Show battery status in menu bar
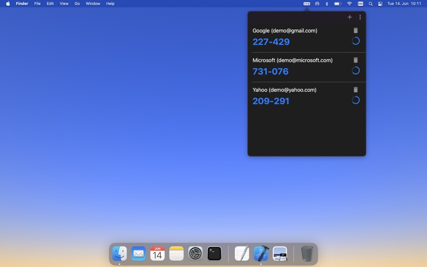 (x=338, y=4)
